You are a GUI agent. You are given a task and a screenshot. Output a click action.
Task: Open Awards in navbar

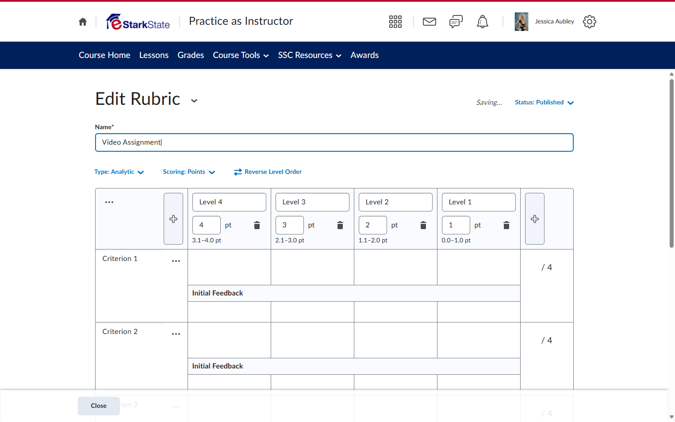point(364,55)
